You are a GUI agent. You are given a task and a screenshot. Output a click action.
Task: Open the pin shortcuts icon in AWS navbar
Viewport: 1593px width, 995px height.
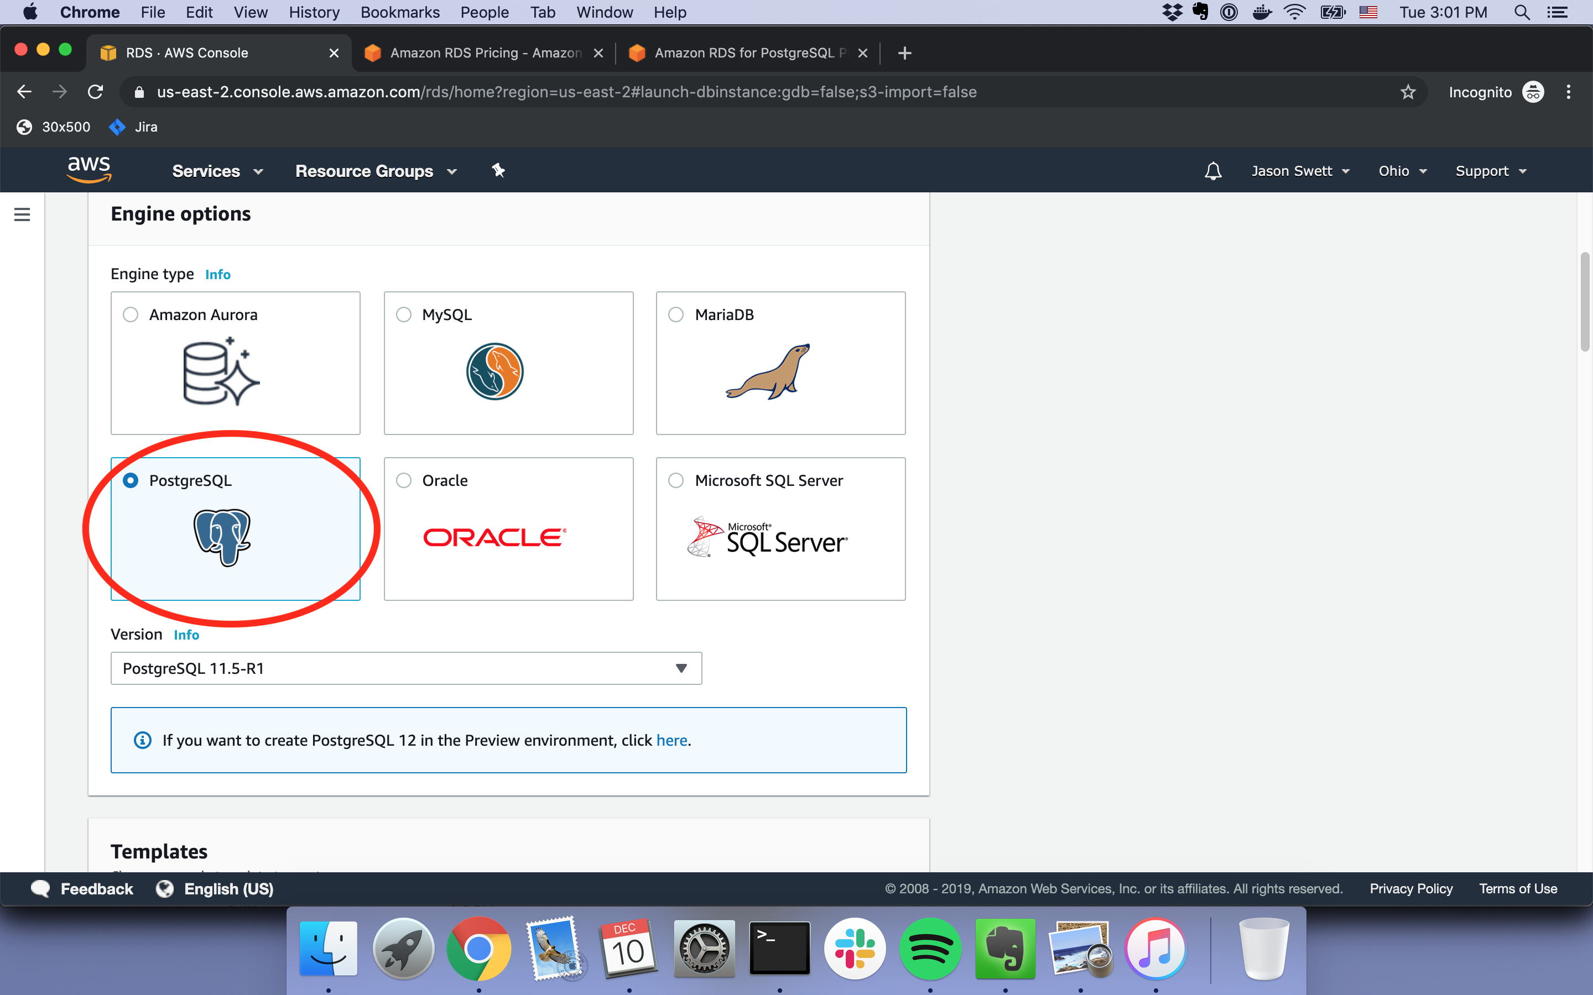click(498, 170)
